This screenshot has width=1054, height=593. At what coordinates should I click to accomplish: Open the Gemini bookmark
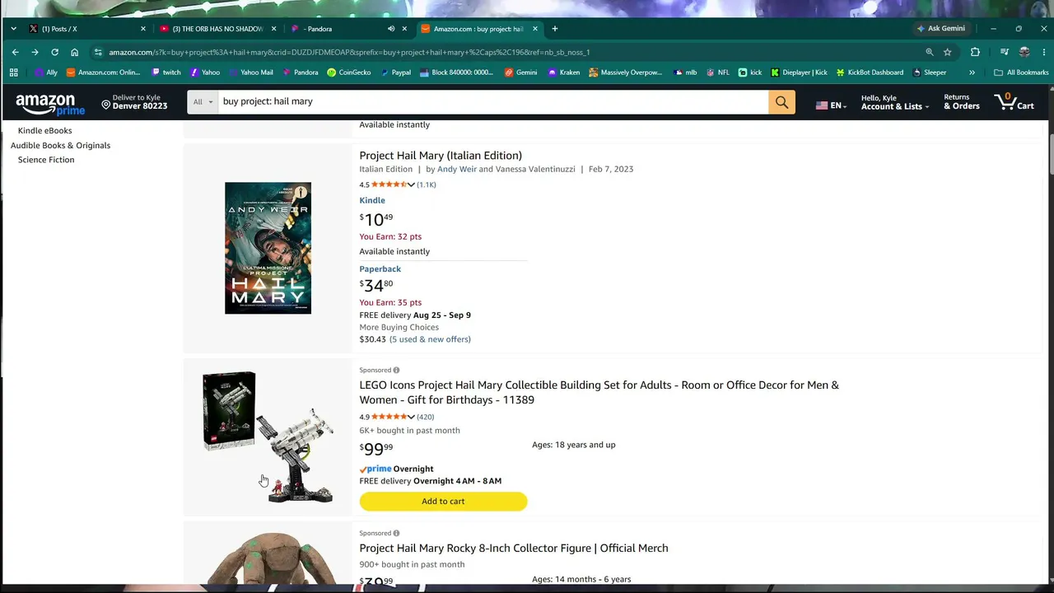pos(520,72)
